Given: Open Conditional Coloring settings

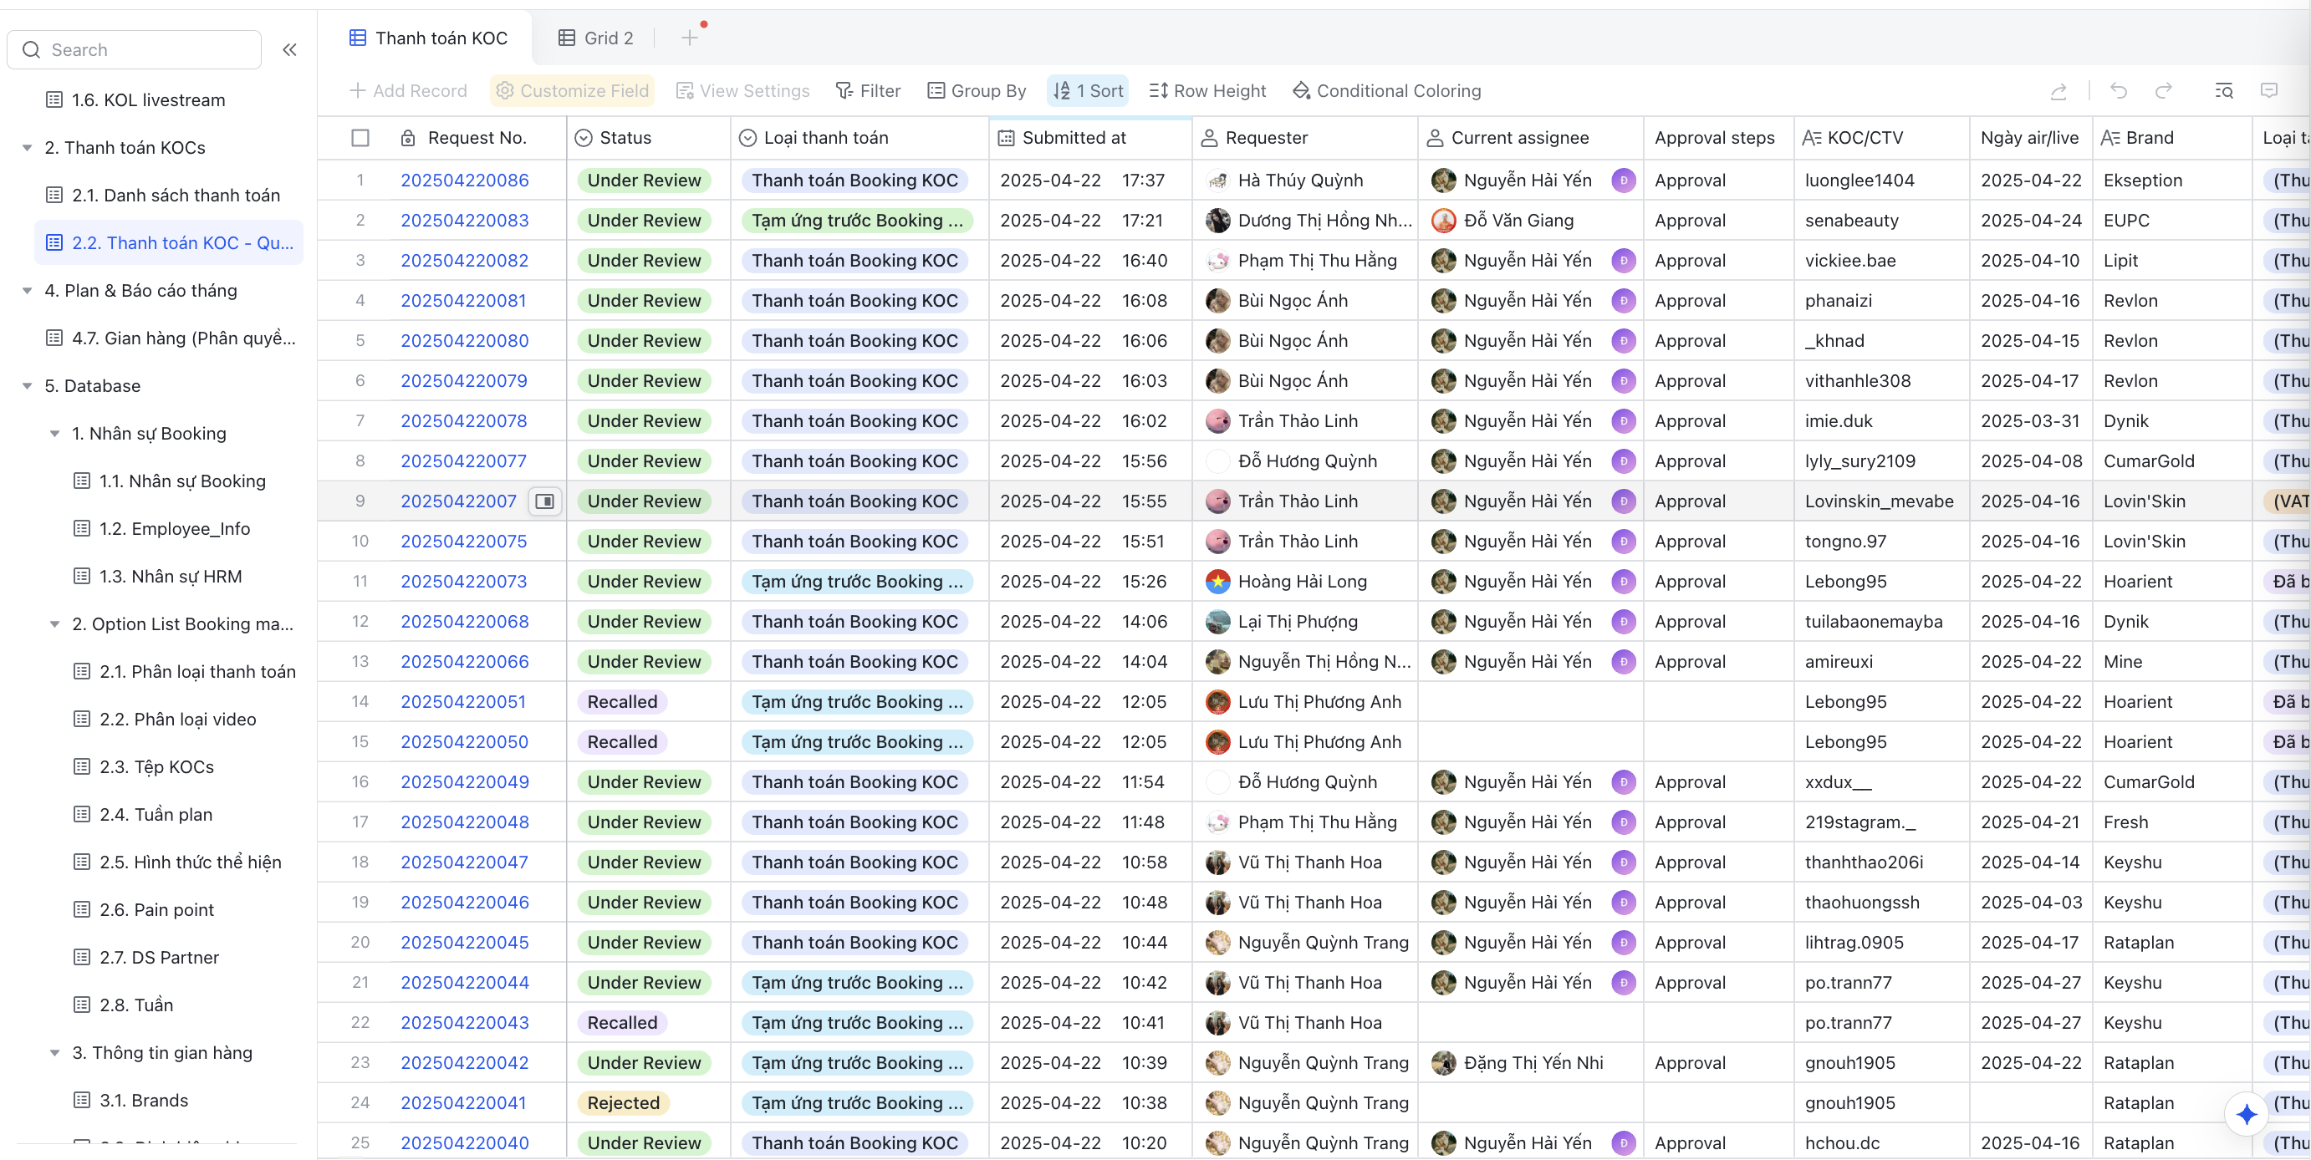Looking at the screenshot, I should pos(1386,90).
